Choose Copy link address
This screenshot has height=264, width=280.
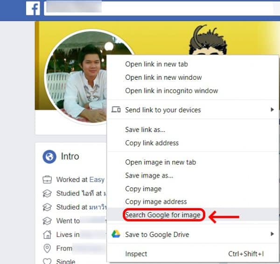[152, 143]
